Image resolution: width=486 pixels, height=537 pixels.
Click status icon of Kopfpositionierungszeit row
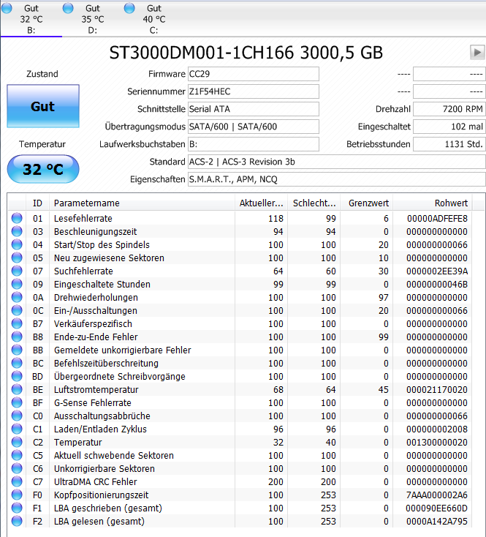(x=17, y=495)
